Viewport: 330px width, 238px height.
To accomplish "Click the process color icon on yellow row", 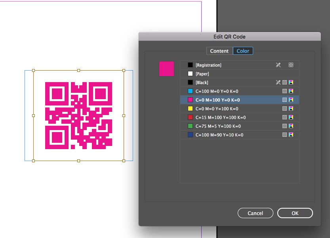I will [x=284, y=109].
